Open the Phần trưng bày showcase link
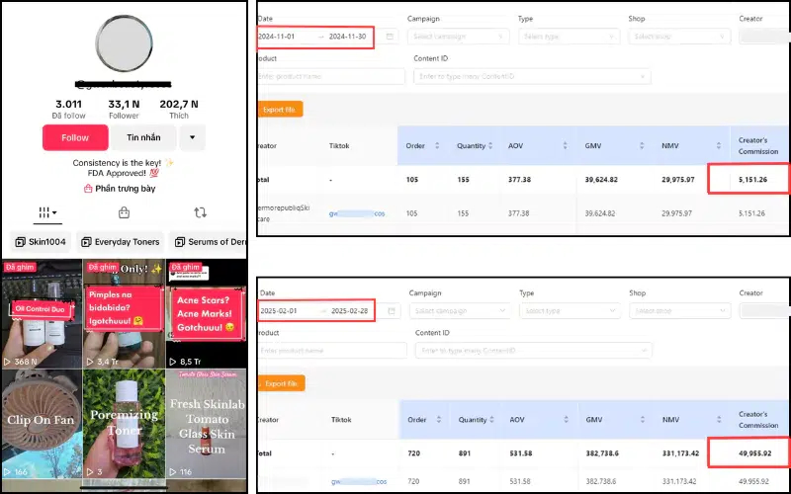The width and height of the screenshot is (791, 494). (120, 189)
